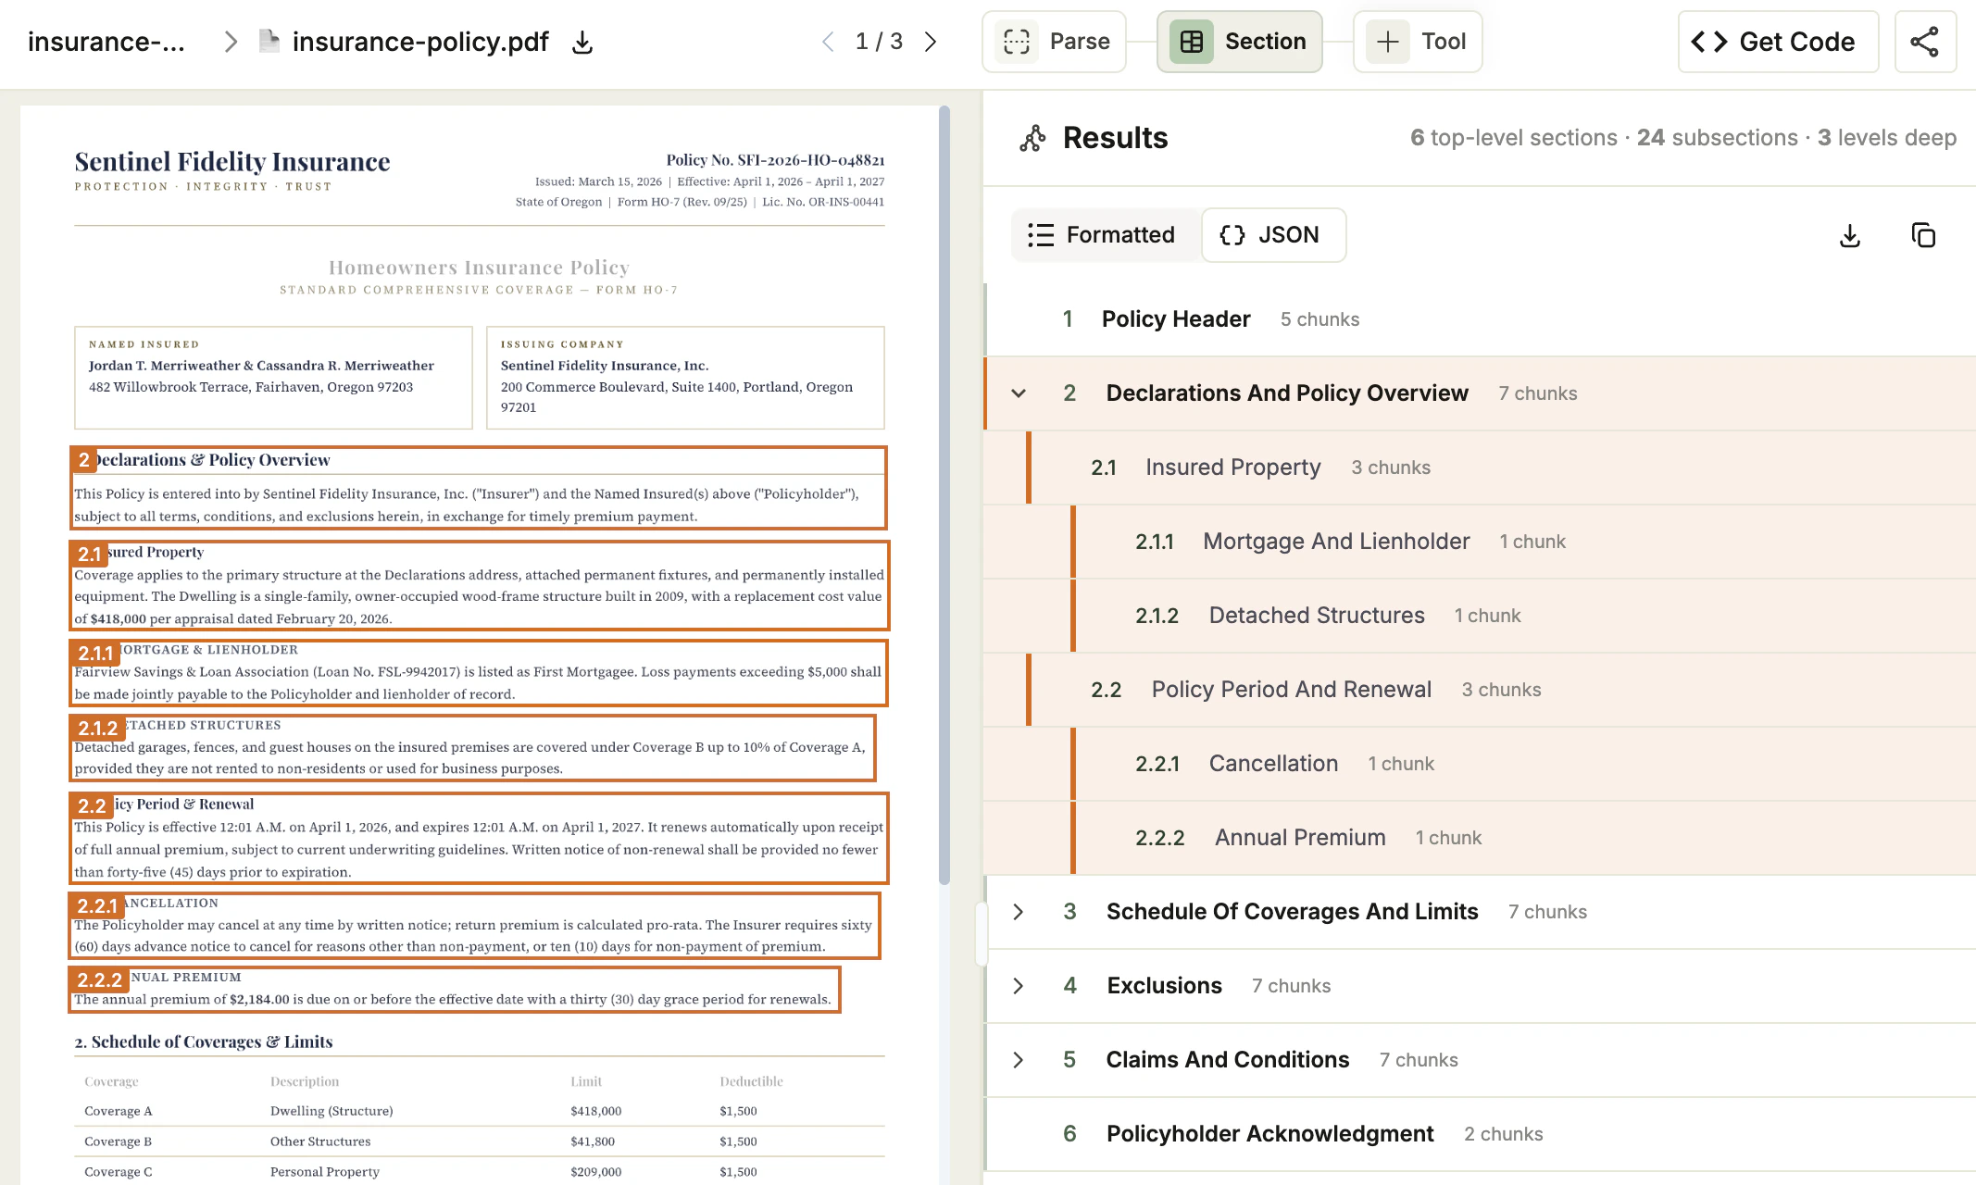Open the Get Code dialog
Viewport: 1976px width, 1185px height.
click(1778, 42)
